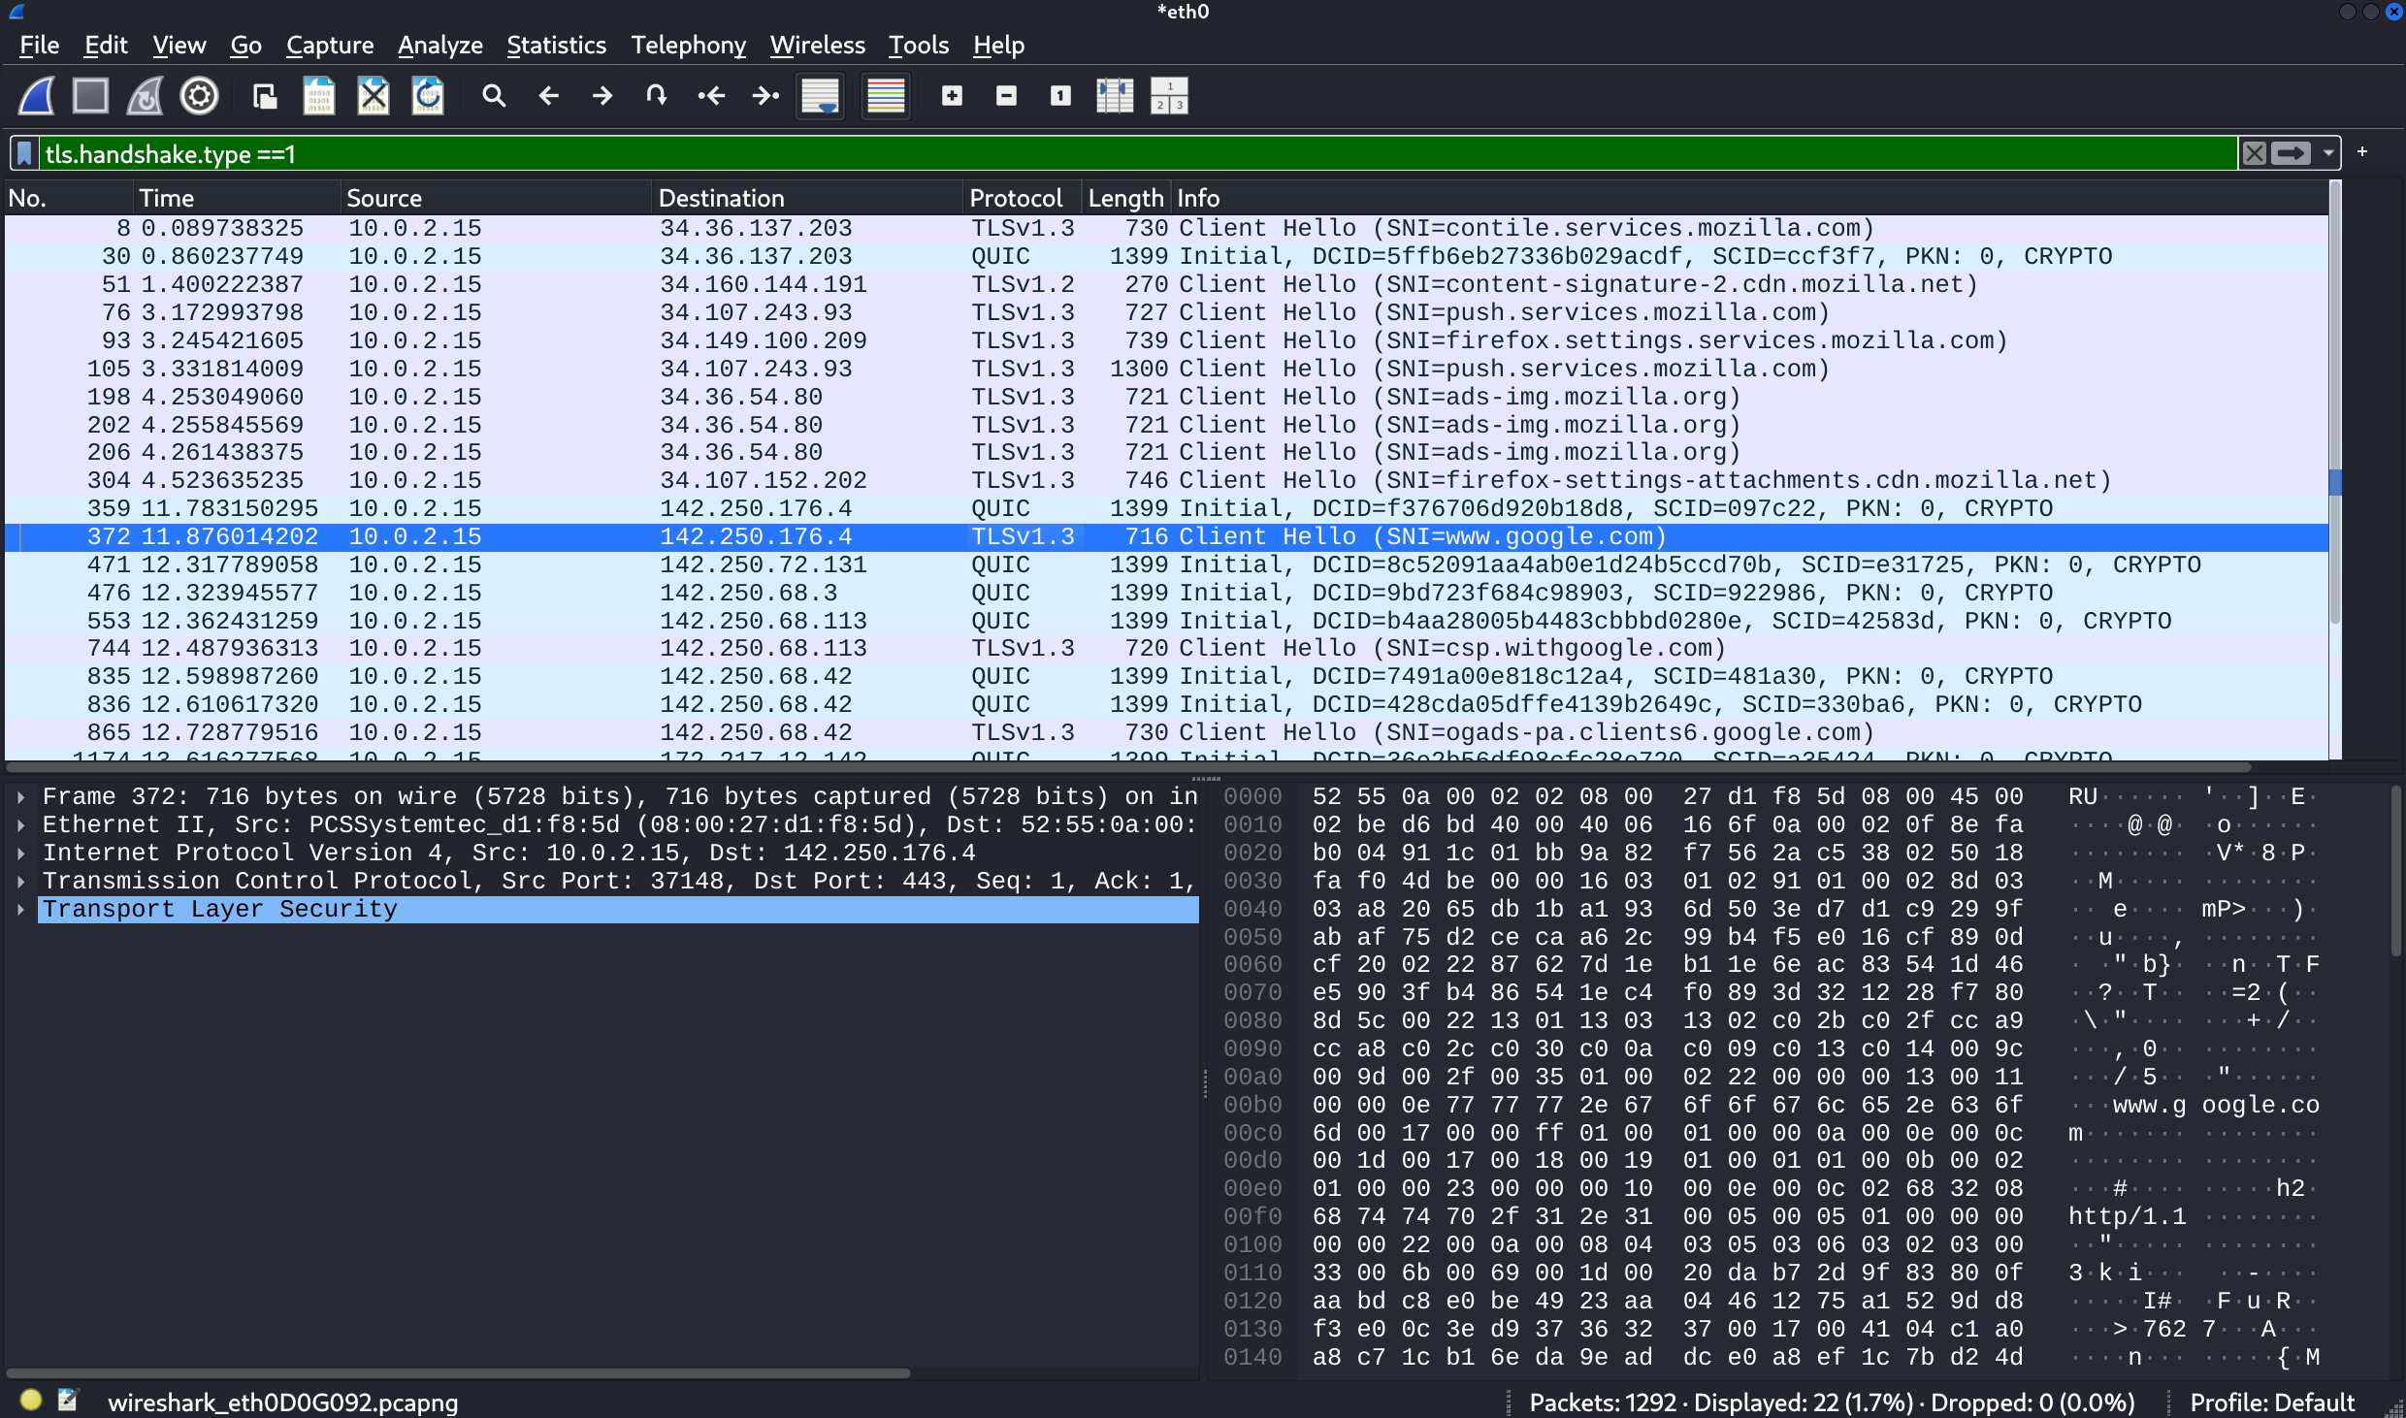
Task: Reload this capture file
Action: (x=428, y=96)
